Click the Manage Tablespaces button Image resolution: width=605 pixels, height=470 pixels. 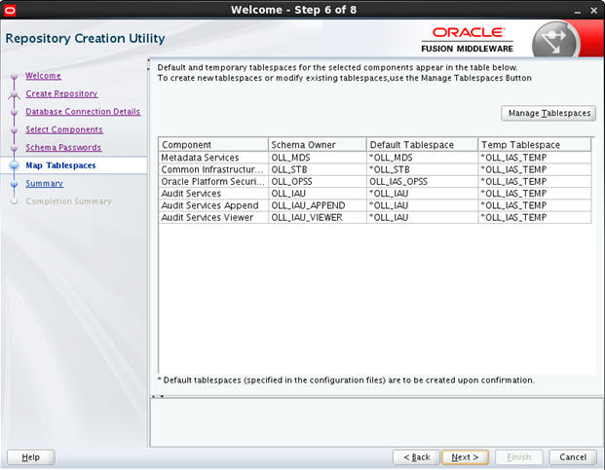point(548,113)
